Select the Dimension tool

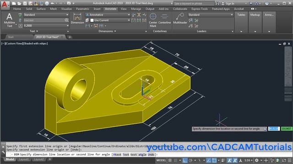tap(77, 19)
